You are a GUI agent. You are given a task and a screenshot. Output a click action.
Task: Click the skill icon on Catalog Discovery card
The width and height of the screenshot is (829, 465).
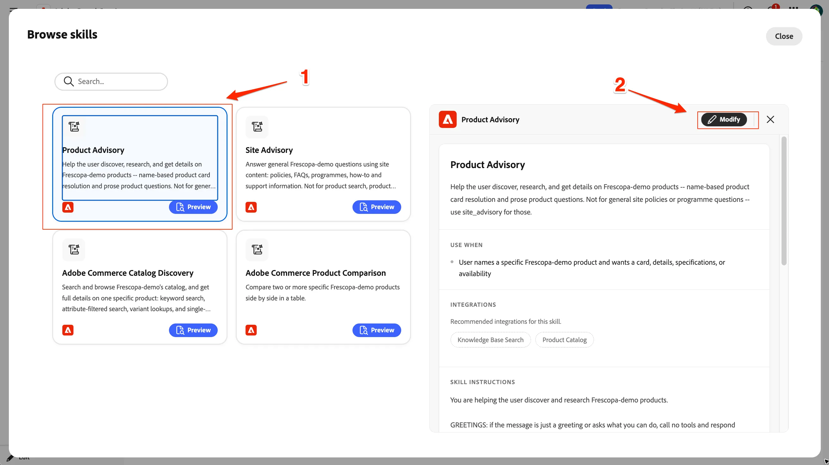tap(74, 249)
